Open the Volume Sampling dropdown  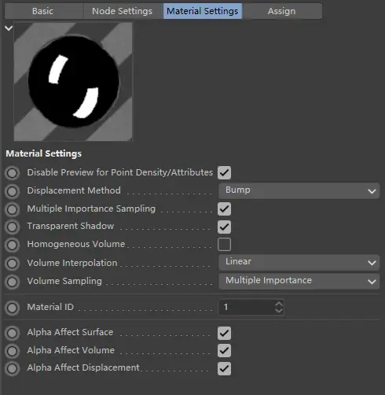(299, 281)
